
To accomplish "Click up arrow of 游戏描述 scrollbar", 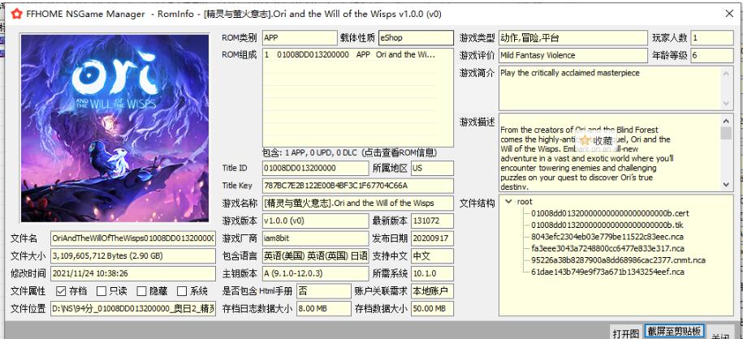I will (726, 120).
